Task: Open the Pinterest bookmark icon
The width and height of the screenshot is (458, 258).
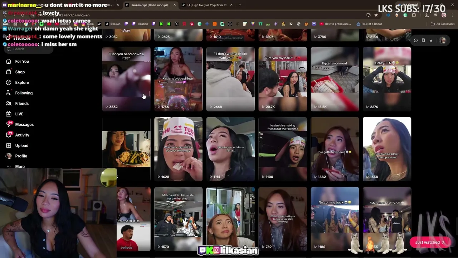Action: [x=191, y=24]
